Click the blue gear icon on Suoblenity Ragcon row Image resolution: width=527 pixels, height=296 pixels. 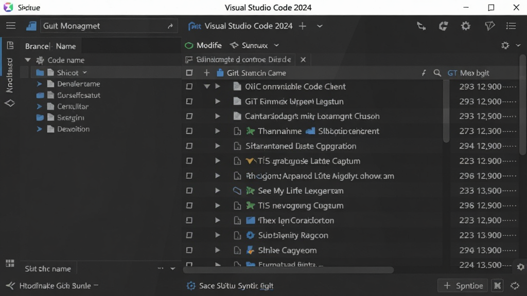pyautogui.click(x=250, y=235)
